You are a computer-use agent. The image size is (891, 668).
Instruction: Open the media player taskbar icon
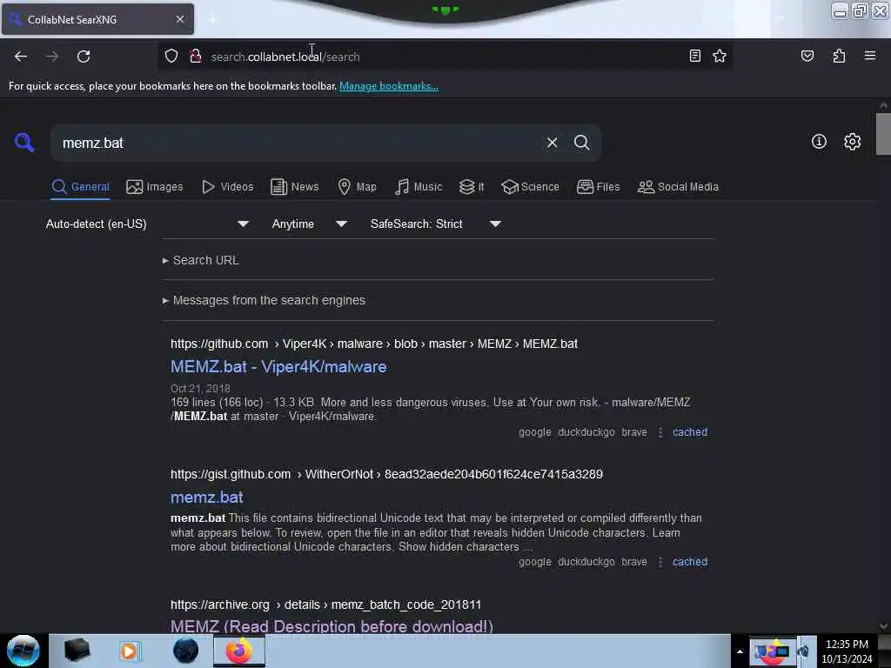(129, 651)
